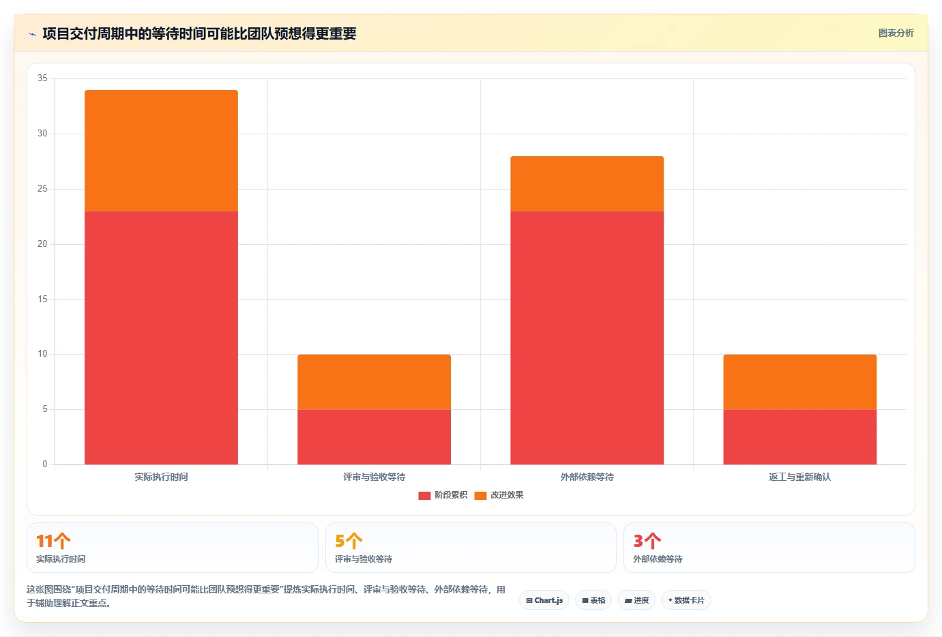Click the 表格 tag chip
The width and height of the screenshot is (942, 637).
[593, 600]
